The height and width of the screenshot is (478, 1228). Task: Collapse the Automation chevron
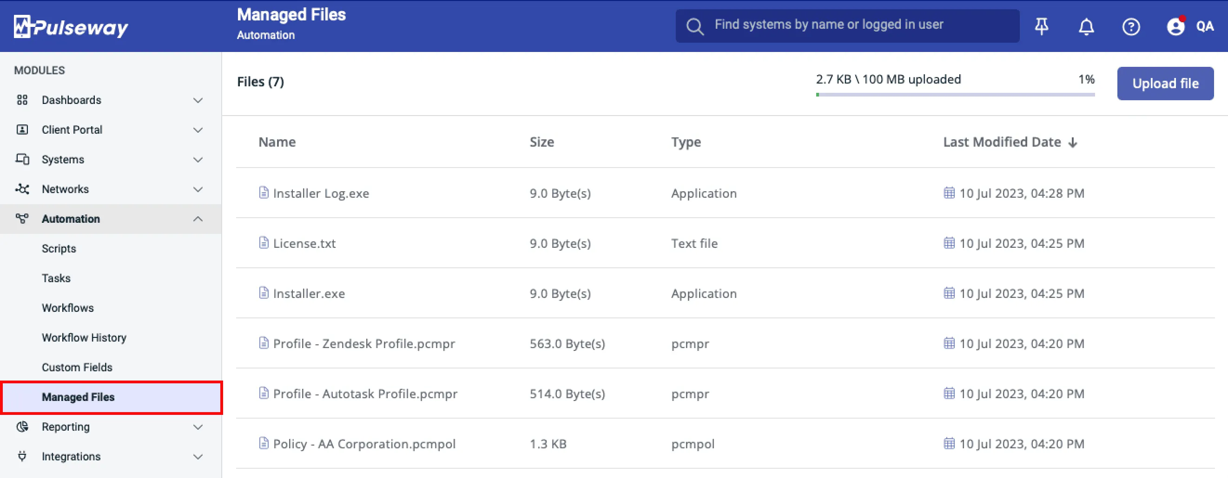point(198,219)
